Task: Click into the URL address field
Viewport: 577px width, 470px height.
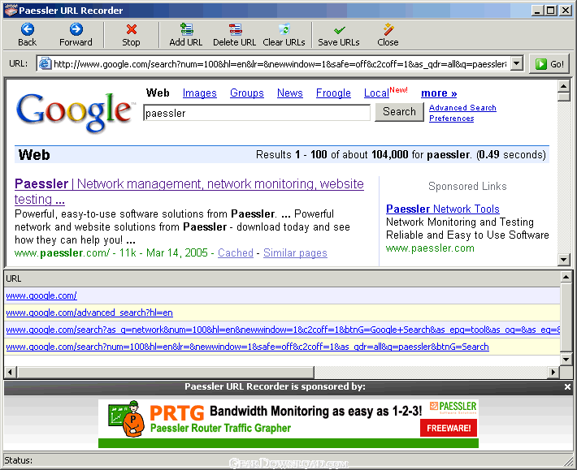Action: (280, 63)
